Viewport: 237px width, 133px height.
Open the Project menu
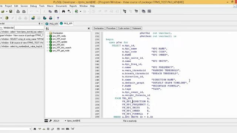point(8,6)
